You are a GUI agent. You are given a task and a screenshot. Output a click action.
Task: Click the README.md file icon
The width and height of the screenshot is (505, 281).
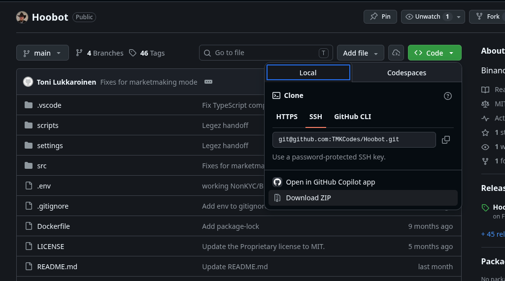(x=29, y=266)
